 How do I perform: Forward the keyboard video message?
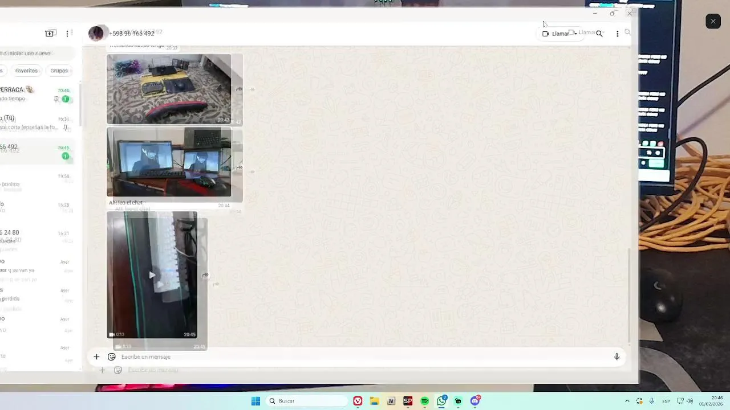click(205, 275)
